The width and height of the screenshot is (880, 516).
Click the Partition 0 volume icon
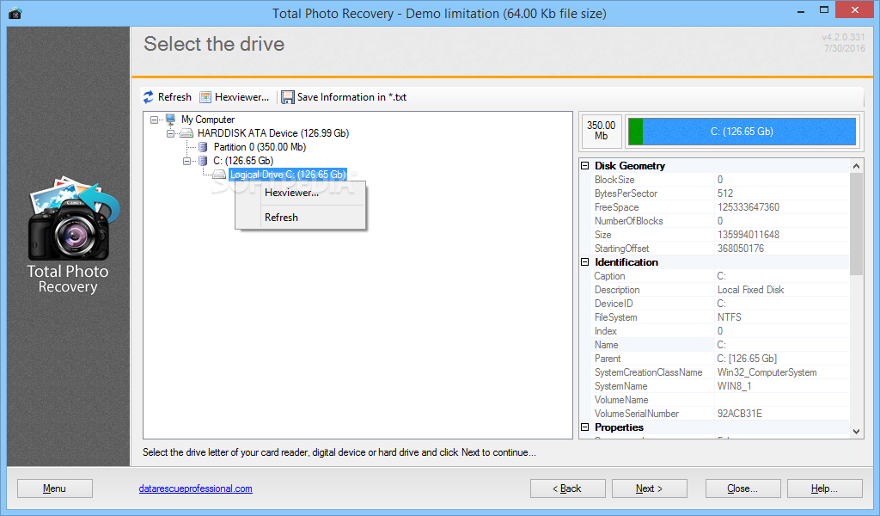pos(203,147)
